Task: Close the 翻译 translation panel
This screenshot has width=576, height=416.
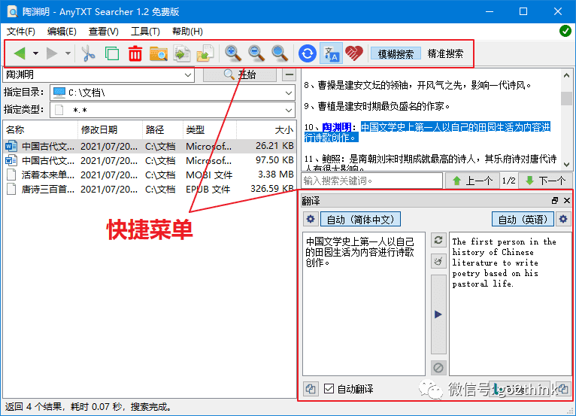Action: click(567, 201)
